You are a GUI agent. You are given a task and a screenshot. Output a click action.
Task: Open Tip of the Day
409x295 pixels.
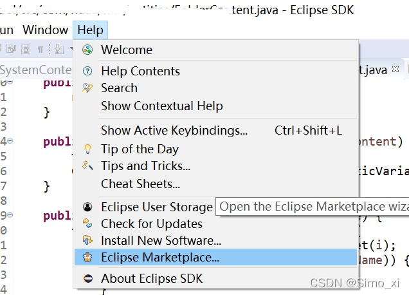point(215,149)
